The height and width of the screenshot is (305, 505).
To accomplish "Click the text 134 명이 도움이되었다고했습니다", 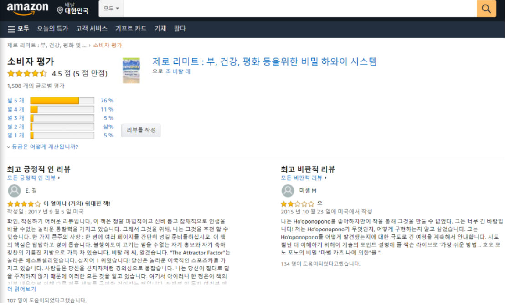I will tap(320, 264).
